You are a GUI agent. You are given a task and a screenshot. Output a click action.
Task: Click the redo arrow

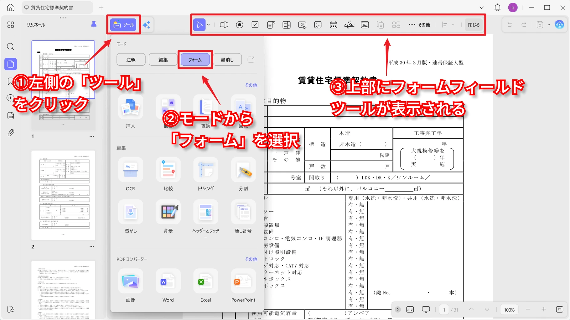click(x=524, y=25)
